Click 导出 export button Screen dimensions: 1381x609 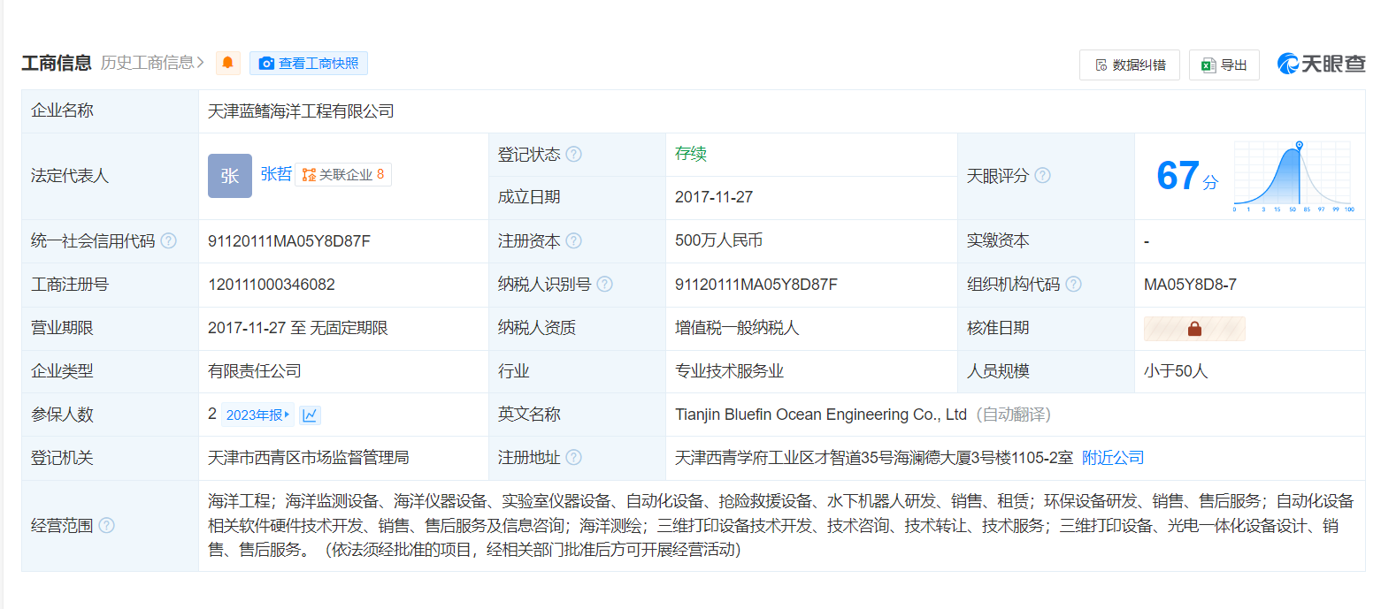(x=1224, y=65)
